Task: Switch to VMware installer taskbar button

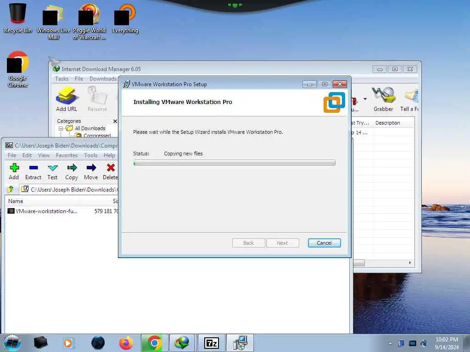Action: tap(240, 343)
